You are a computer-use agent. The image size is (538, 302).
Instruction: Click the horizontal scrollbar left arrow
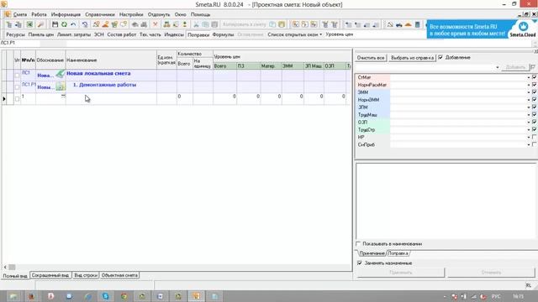(x=5, y=267)
